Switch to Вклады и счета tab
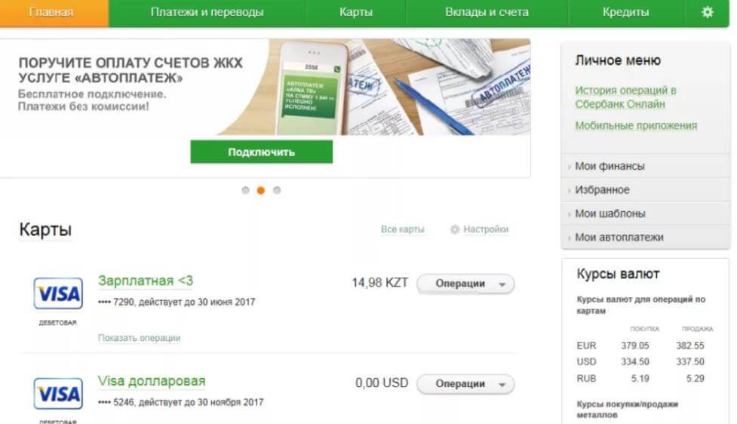The width and height of the screenshot is (737, 424). 487,12
